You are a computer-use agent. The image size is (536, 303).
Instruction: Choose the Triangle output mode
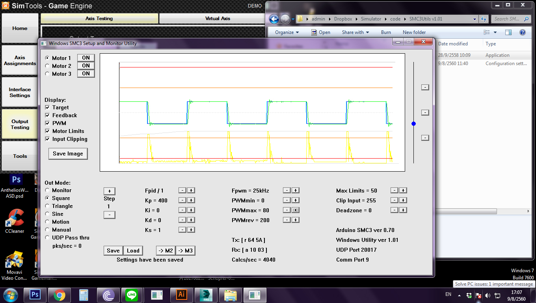point(47,206)
